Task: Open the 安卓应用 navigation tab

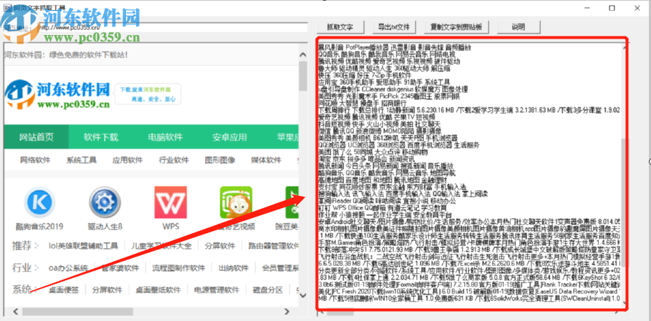Action: [230, 137]
